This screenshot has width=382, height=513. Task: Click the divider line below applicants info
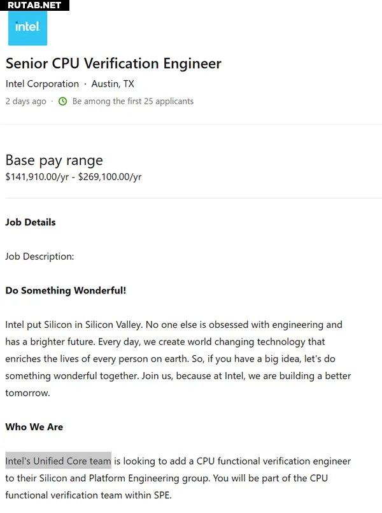tap(191, 124)
